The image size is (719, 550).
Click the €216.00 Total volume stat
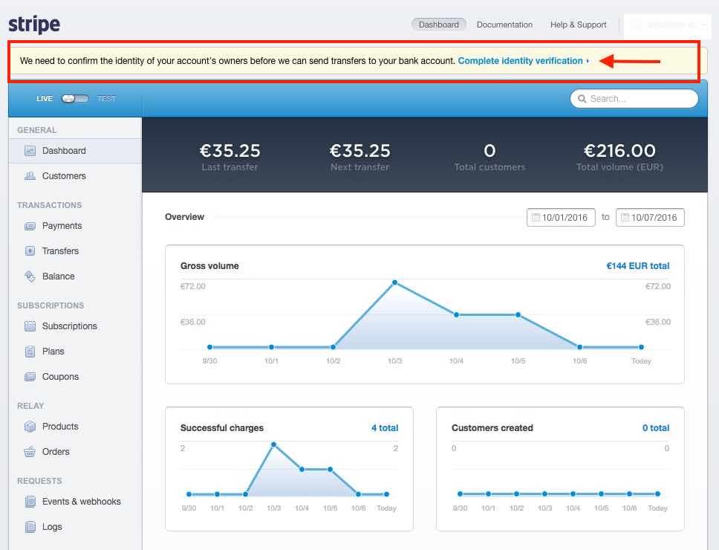tap(619, 156)
